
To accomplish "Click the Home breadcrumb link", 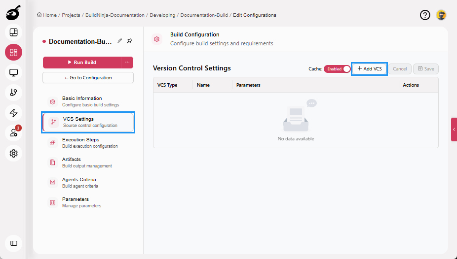I will coord(46,15).
